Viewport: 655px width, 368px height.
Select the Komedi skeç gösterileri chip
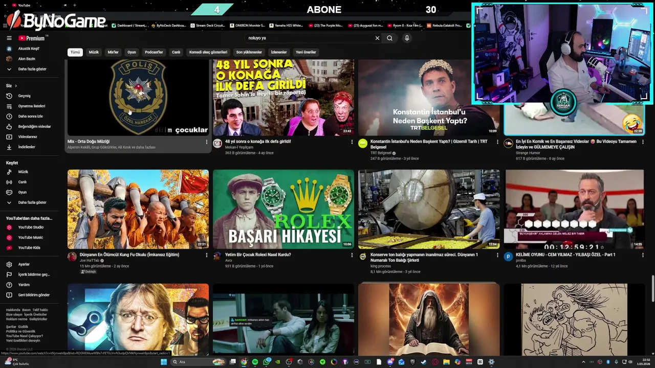pos(208,52)
